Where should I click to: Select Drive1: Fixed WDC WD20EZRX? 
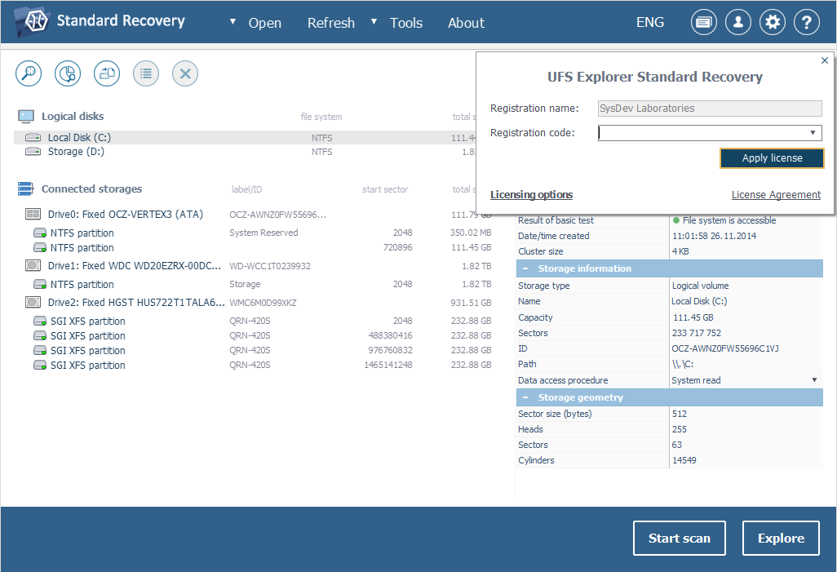(x=134, y=265)
